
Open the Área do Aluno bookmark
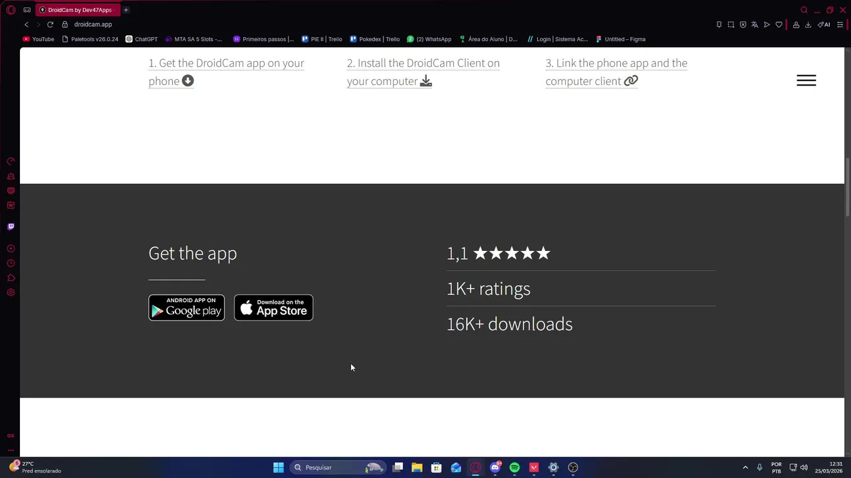click(x=488, y=39)
